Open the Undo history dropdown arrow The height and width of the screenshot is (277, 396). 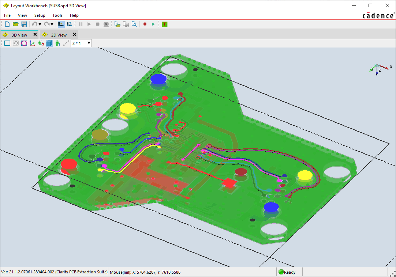[x=40, y=24]
